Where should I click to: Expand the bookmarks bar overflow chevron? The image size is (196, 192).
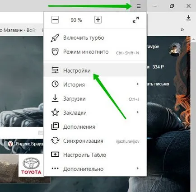(x=182, y=30)
